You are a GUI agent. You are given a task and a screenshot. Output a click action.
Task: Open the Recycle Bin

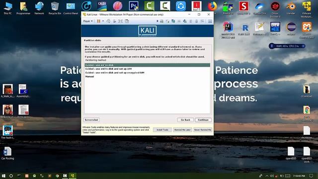pyautogui.click(x=55, y=8)
